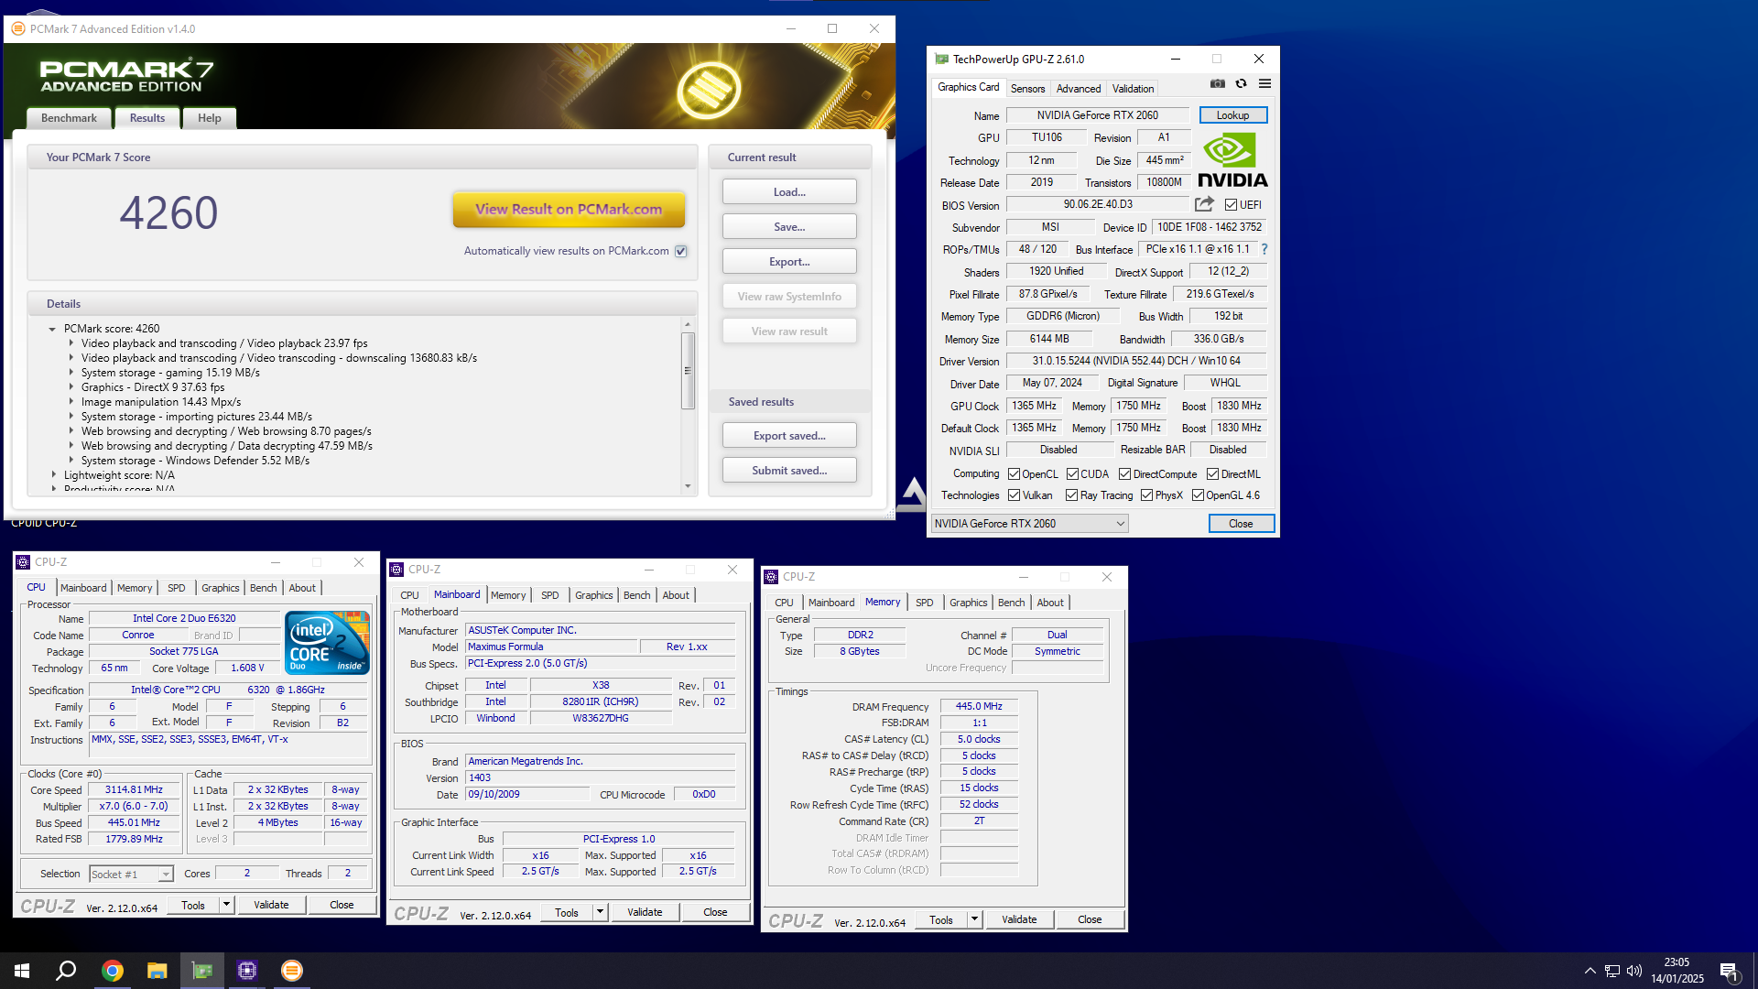Open Bench tab in CPU-Z CPU window
Screen dimensions: 1758x989
[263, 588]
